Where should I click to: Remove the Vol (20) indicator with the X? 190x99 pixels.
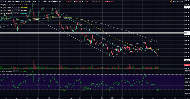[x=14, y=4]
